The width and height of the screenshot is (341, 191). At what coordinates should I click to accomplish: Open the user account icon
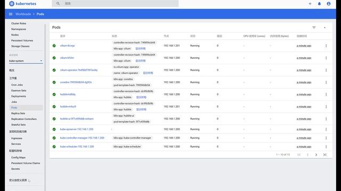pos(329,4)
